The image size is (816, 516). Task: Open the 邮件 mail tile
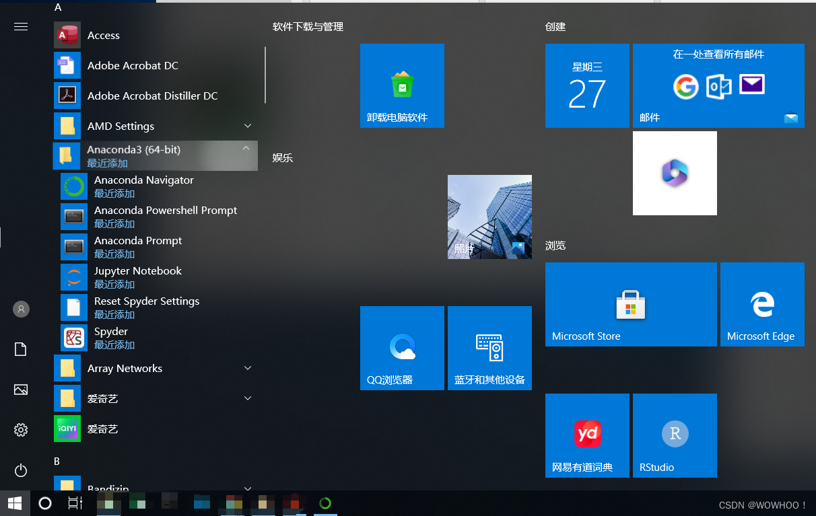pyautogui.click(x=718, y=85)
